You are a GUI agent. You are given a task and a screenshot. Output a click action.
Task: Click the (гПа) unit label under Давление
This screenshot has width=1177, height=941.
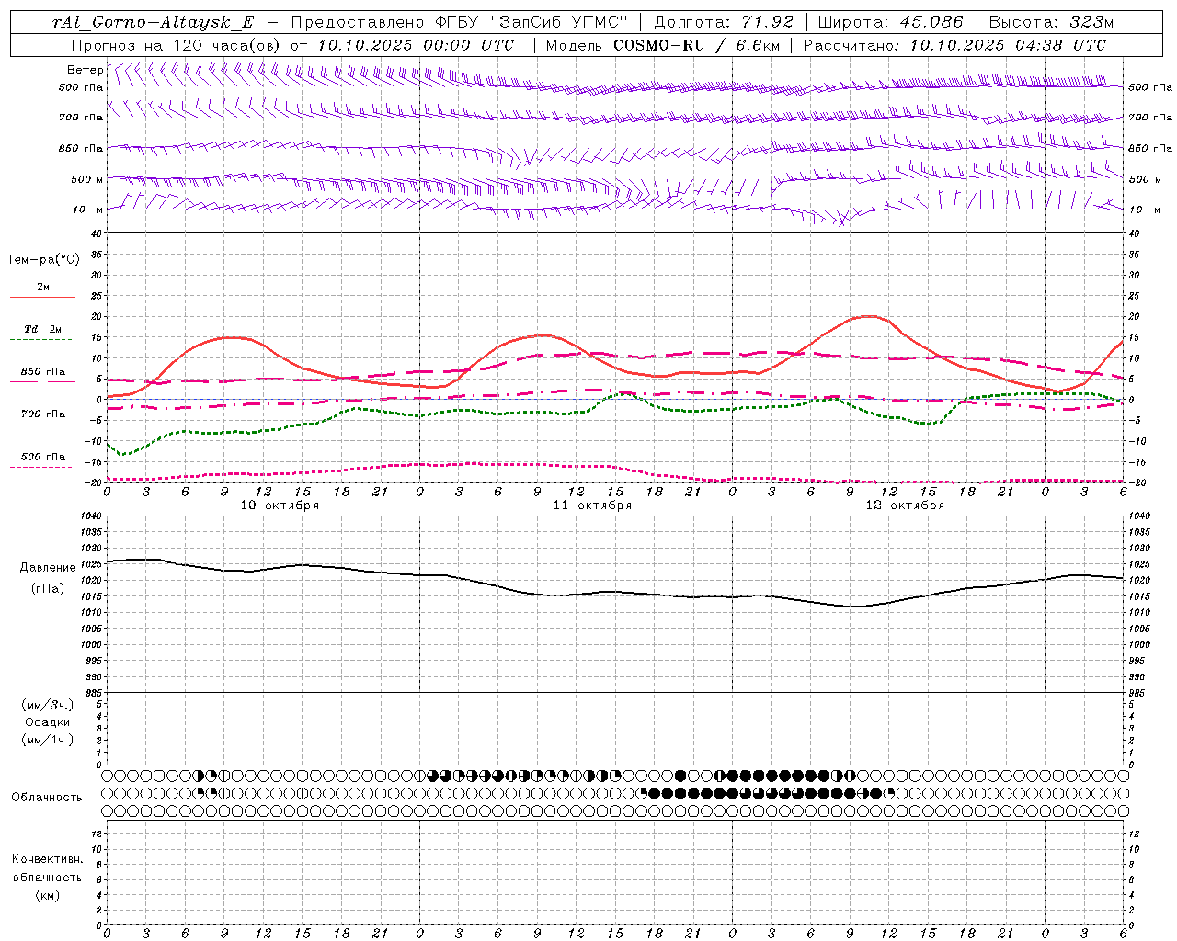(x=48, y=588)
